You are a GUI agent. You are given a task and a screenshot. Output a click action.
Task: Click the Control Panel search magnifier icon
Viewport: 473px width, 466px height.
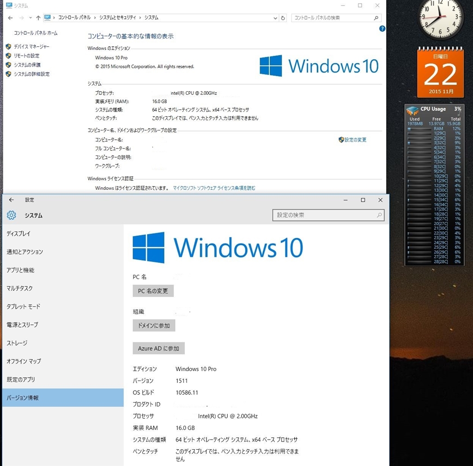(x=376, y=18)
